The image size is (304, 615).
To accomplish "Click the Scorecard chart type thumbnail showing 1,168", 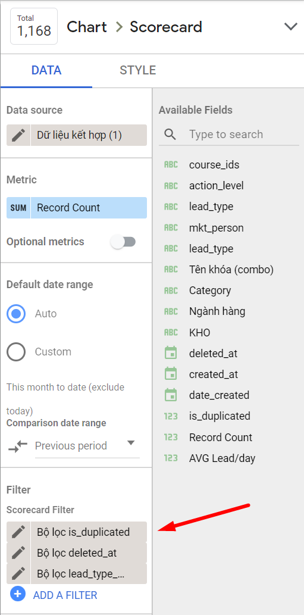I will [35, 26].
